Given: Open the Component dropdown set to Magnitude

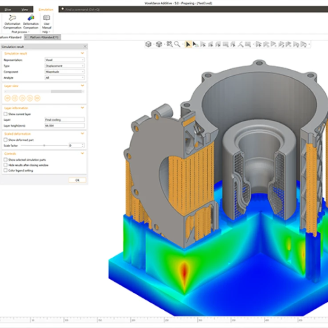Looking at the screenshot, I should click(x=64, y=72).
